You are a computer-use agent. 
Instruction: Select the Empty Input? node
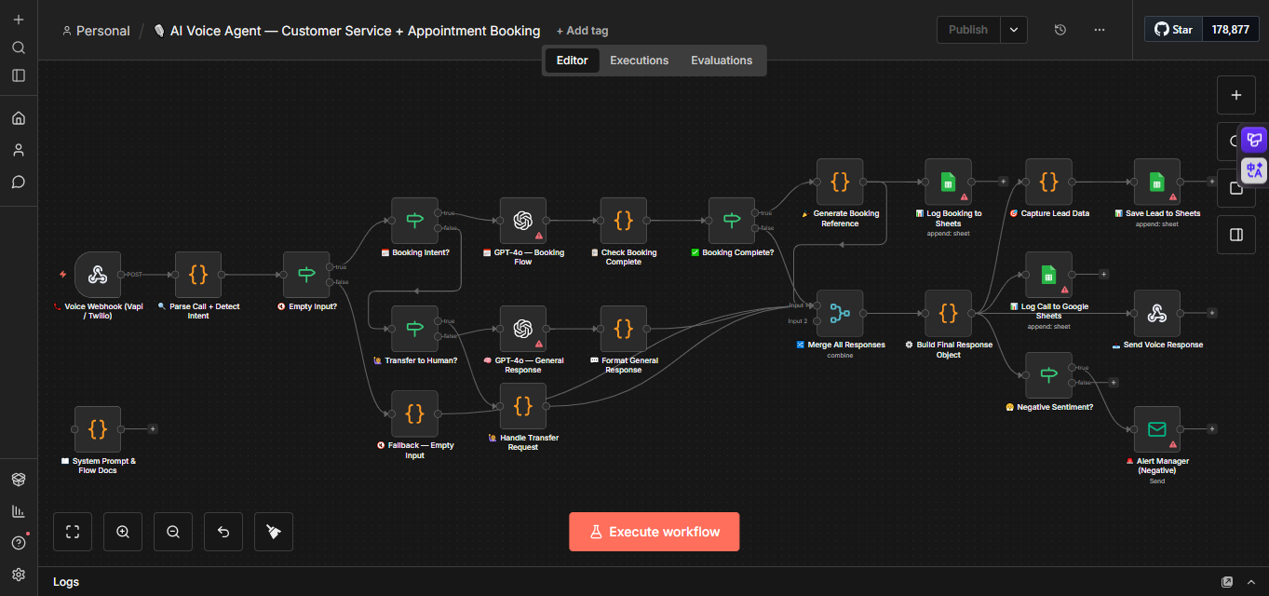click(x=306, y=275)
